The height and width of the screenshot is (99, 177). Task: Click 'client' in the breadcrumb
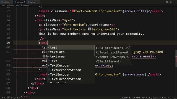point(3,5)
